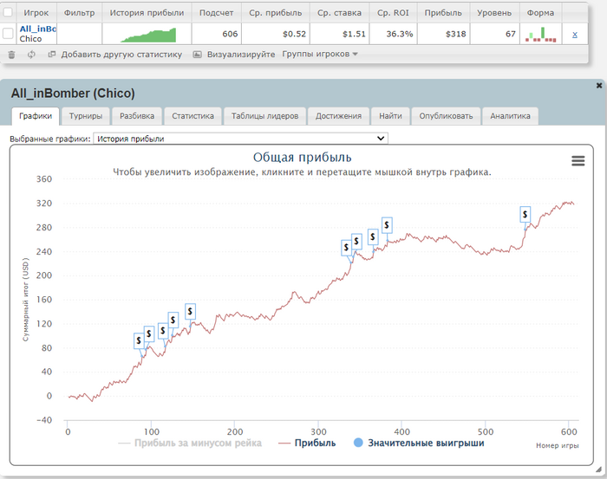Switch to the Статистика tab
The height and width of the screenshot is (479, 607).
click(193, 116)
